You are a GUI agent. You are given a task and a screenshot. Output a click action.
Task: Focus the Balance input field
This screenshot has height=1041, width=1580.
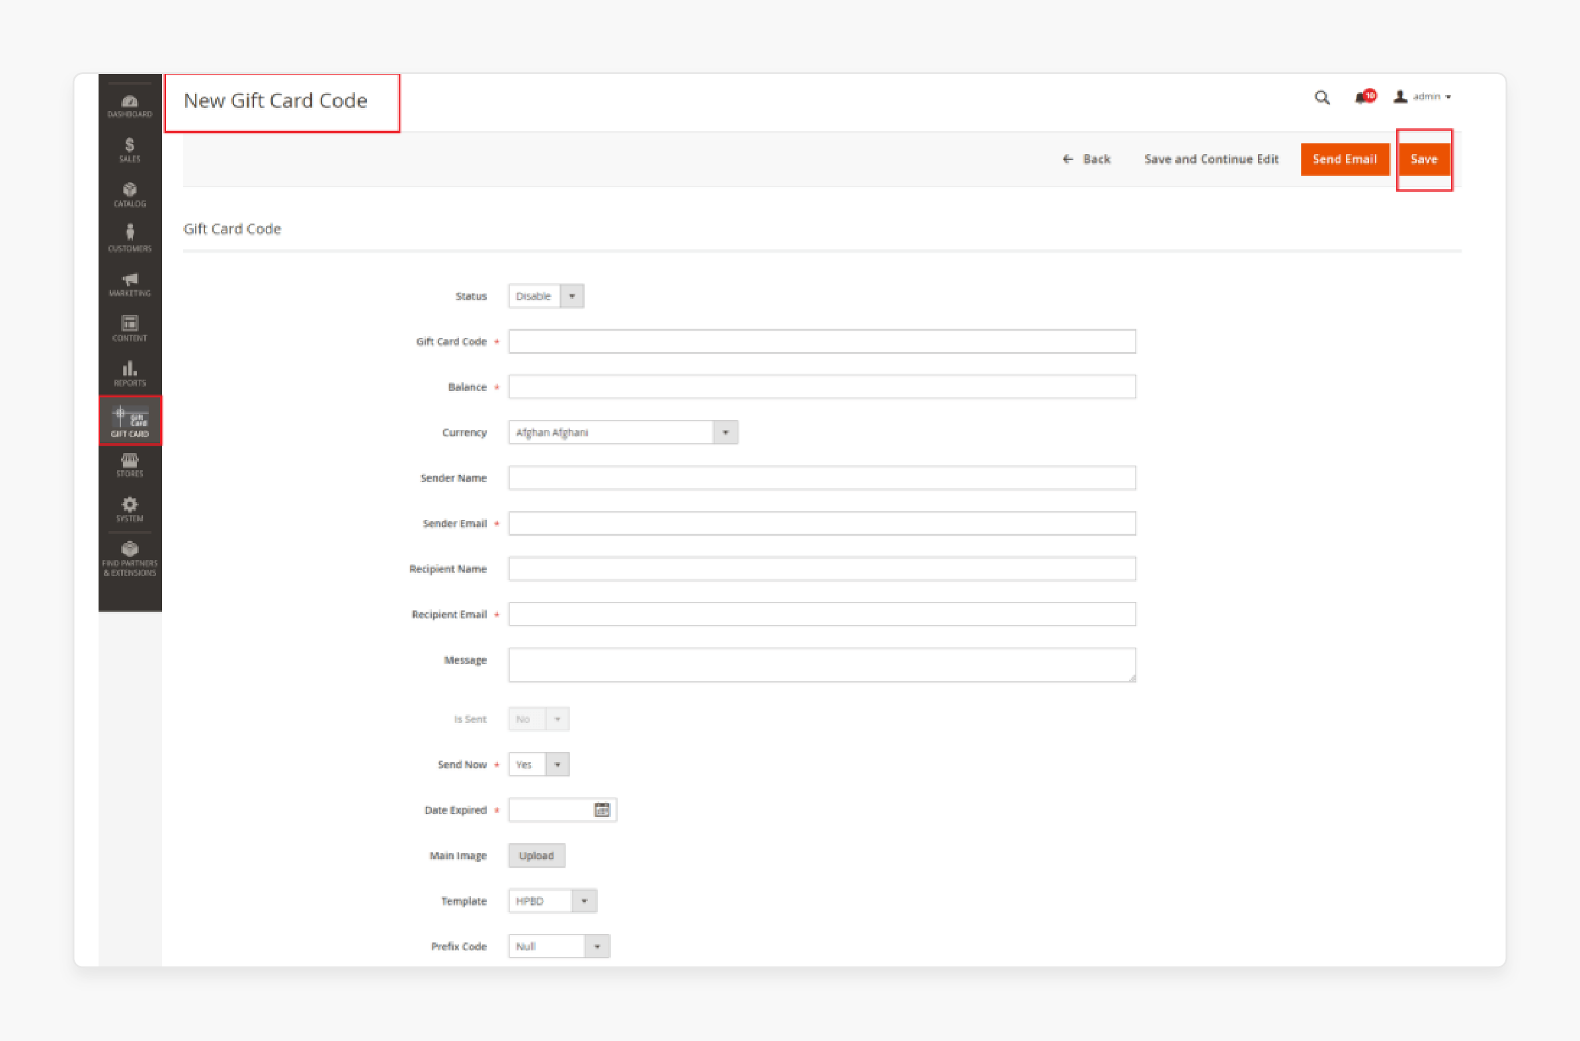pos(822,387)
